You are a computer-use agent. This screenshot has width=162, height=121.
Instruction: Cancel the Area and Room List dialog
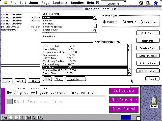[152, 79]
